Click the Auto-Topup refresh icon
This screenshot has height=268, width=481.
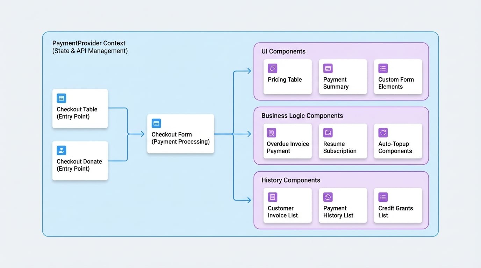click(x=383, y=133)
